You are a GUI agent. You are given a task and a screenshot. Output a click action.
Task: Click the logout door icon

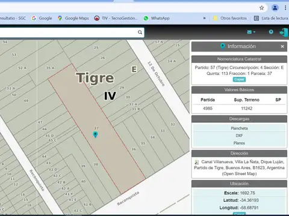coord(284,32)
